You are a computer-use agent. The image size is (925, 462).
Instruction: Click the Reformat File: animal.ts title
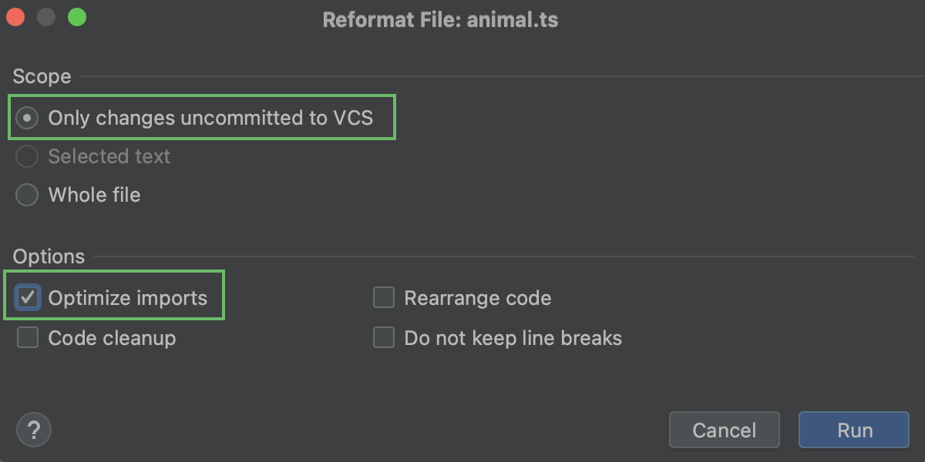(x=441, y=19)
